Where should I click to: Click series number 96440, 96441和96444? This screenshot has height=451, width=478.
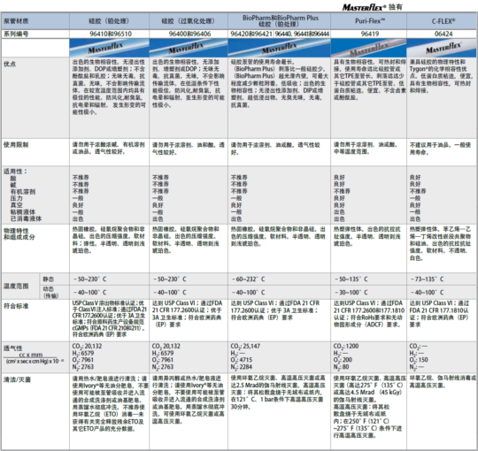coord(302,34)
